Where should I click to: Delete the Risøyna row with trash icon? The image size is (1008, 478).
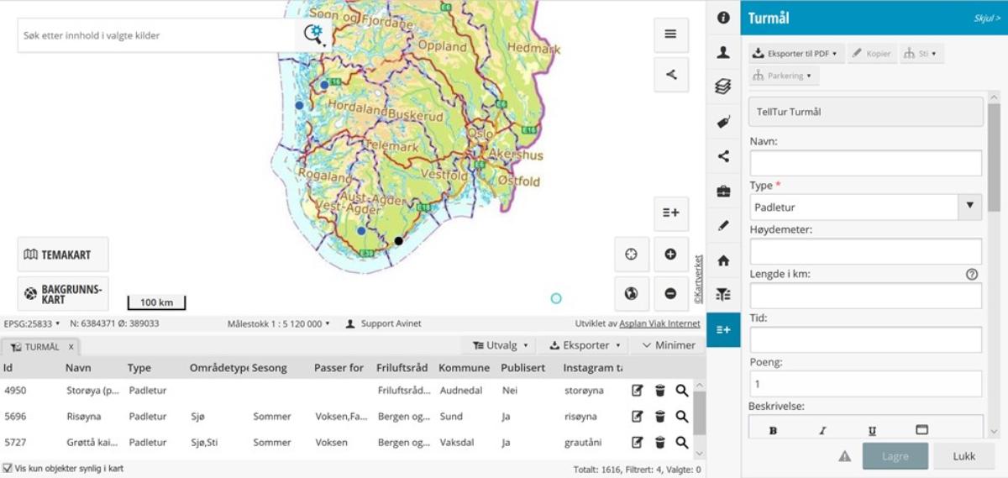tap(660, 417)
